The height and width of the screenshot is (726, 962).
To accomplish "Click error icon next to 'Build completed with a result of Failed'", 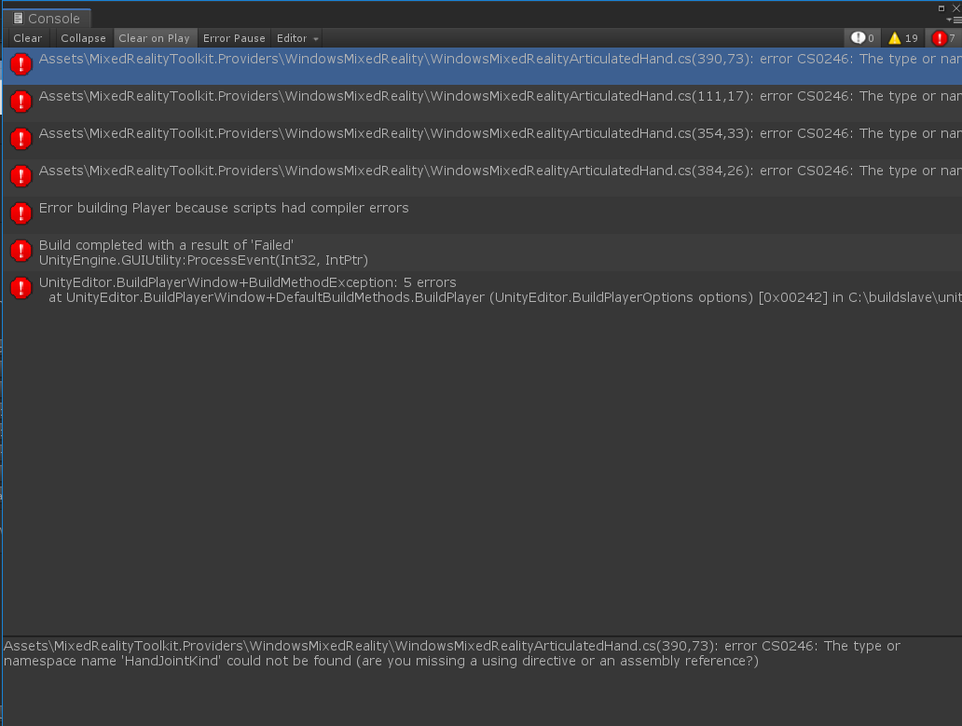I will pyautogui.click(x=21, y=250).
